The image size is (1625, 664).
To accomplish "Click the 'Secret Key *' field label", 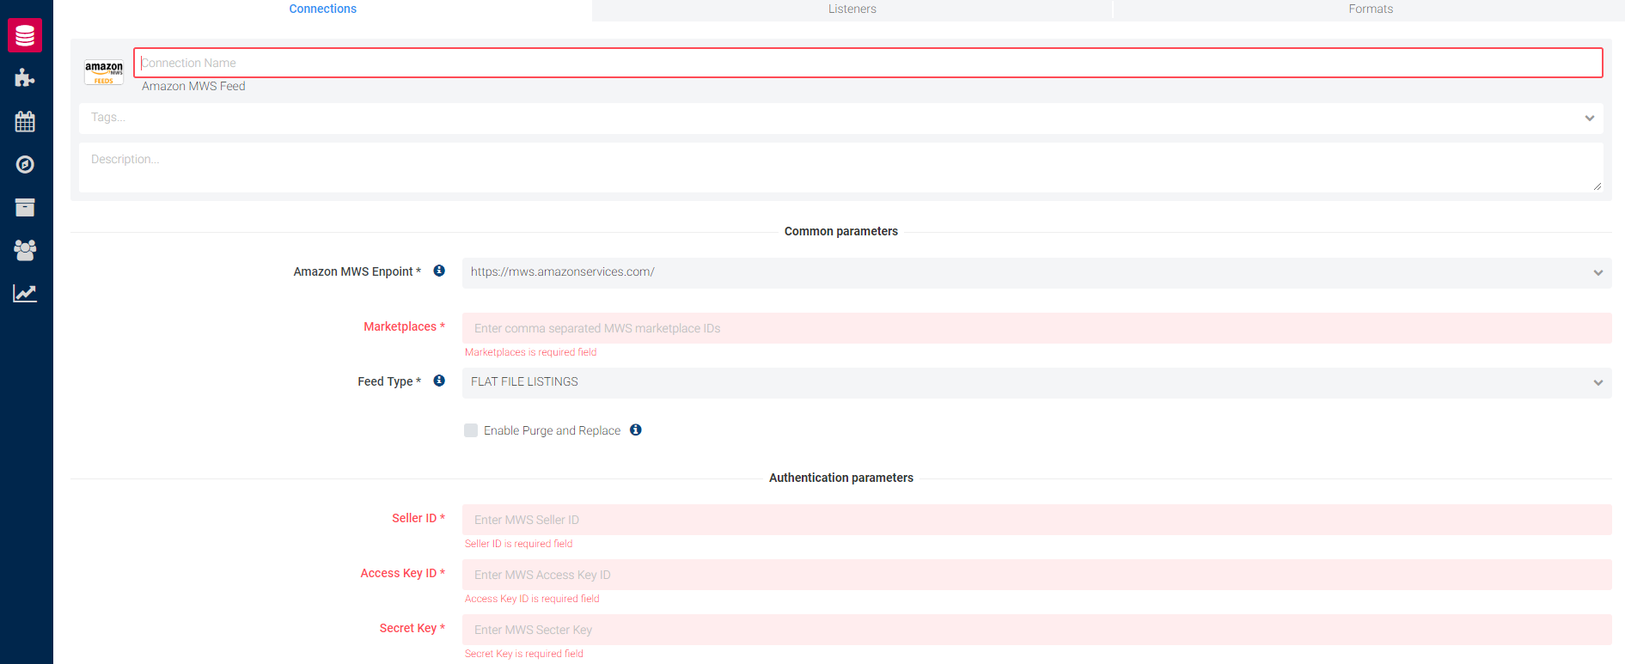I will tap(412, 628).
